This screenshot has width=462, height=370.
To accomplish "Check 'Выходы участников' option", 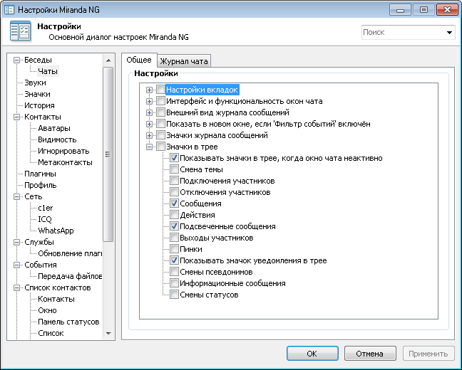I will (174, 238).
